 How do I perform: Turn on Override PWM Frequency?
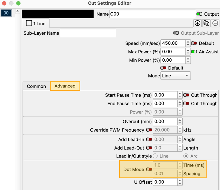click(x=149, y=130)
